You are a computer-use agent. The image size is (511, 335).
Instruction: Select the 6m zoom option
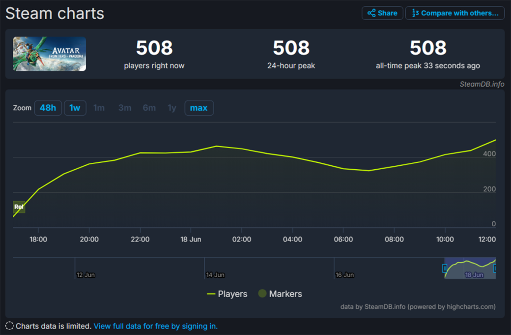[x=149, y=108]
